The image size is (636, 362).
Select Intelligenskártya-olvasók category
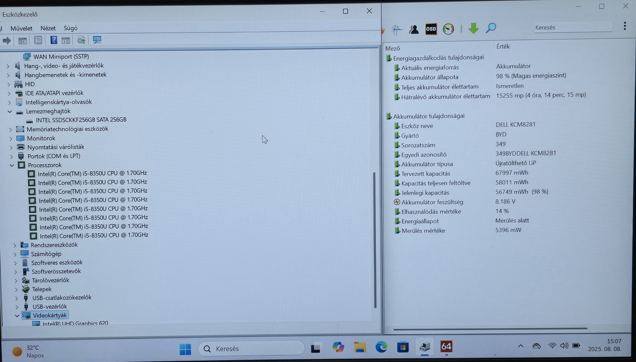coord(59,102)
